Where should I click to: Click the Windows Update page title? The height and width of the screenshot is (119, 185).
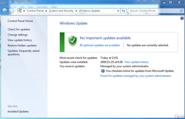click(x=73, y=23)
